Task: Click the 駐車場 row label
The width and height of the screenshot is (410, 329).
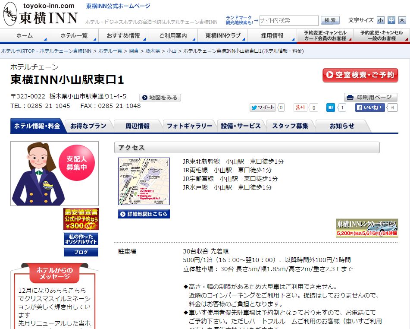Action: 127,251
